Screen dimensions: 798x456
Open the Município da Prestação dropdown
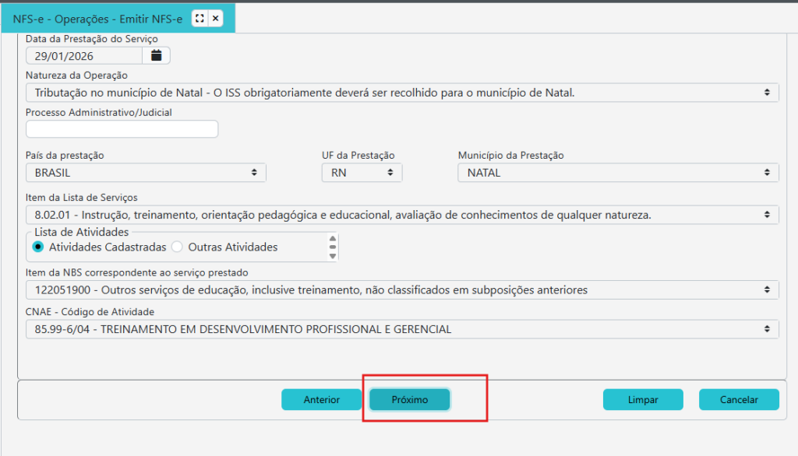tap(617, 173)
